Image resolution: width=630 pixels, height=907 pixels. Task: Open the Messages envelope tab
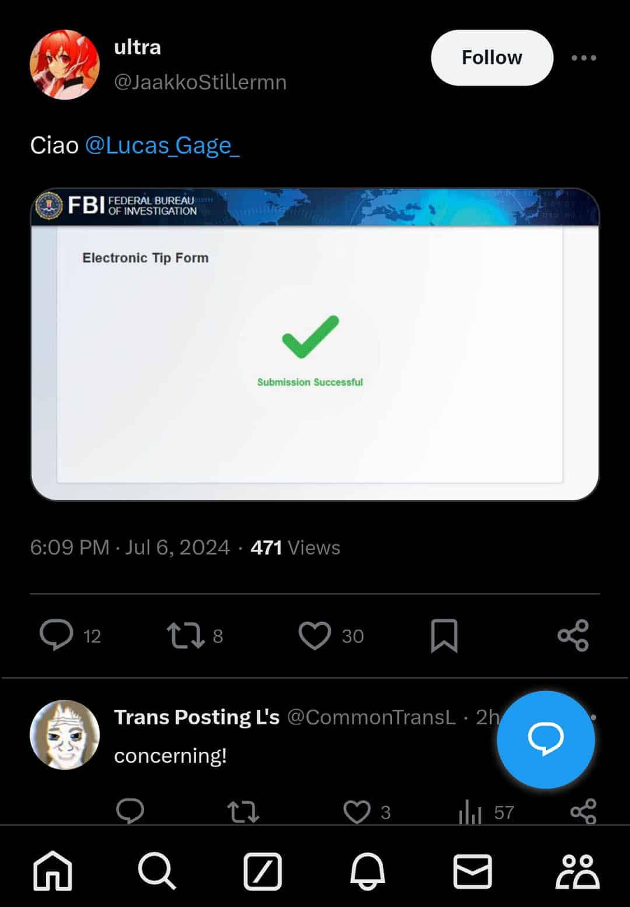point(473,871)
